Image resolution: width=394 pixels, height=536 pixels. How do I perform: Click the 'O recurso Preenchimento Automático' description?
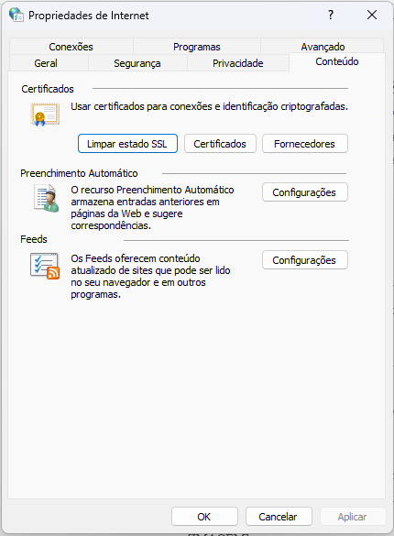tap(152, 207)
